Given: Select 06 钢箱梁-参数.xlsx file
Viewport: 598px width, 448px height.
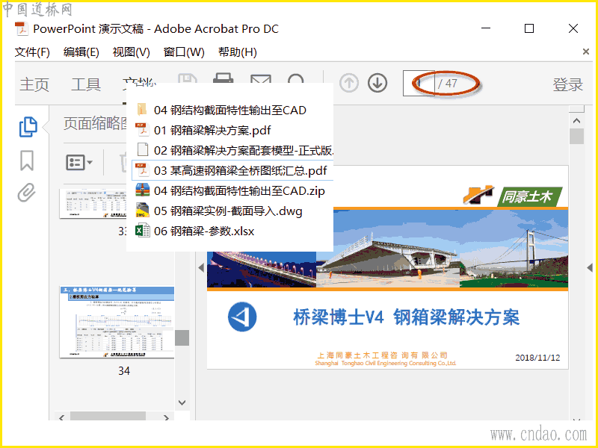Looking at the screenshot, I should (204, 231).
